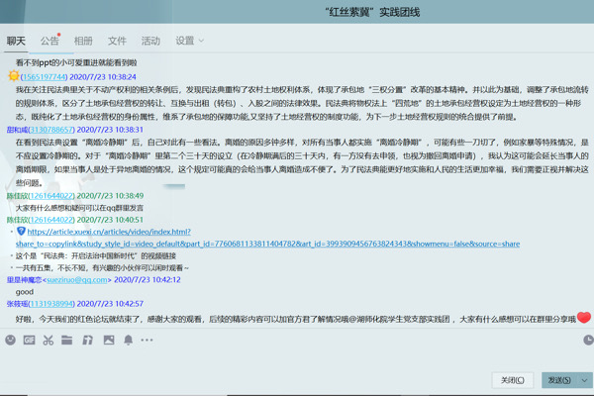Select the scissors screenshot tool

click(x=48, y=340)
